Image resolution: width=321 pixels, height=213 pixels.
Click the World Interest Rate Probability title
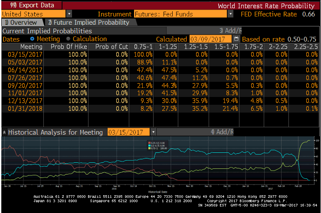266,6
